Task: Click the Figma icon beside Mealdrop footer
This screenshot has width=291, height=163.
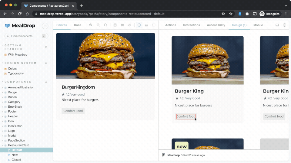Action: [x=163, y=155]
